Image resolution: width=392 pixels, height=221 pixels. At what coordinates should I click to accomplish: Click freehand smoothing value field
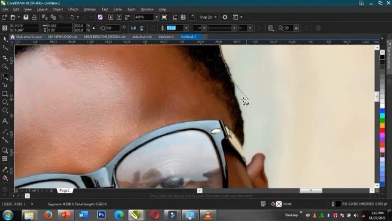point(288,28)
